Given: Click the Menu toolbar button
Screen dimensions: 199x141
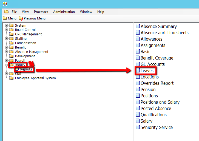Looking at the screenshot, I should [10, 18].
